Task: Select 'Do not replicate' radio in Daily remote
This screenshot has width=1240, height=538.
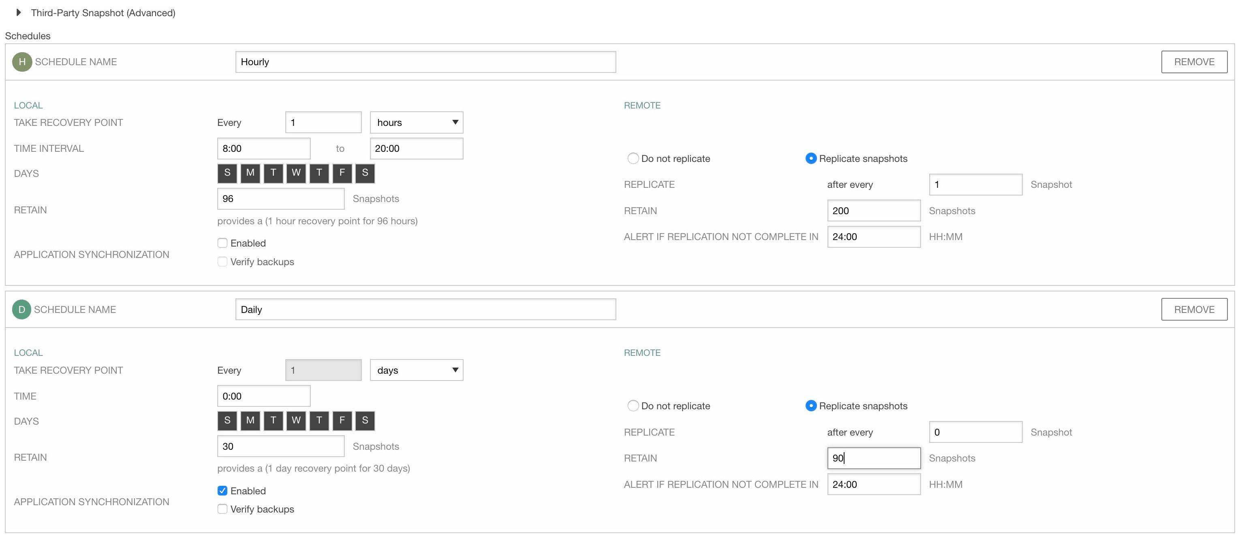Action: 632,405
